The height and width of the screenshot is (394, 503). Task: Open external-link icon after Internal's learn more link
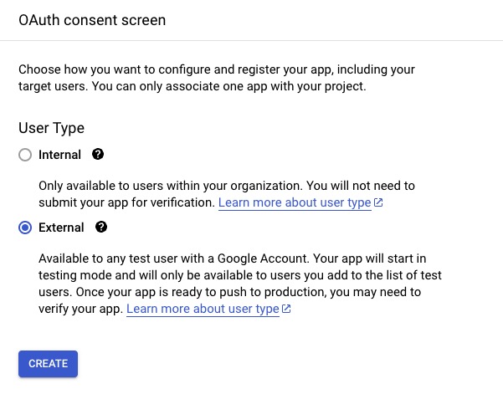378,203
